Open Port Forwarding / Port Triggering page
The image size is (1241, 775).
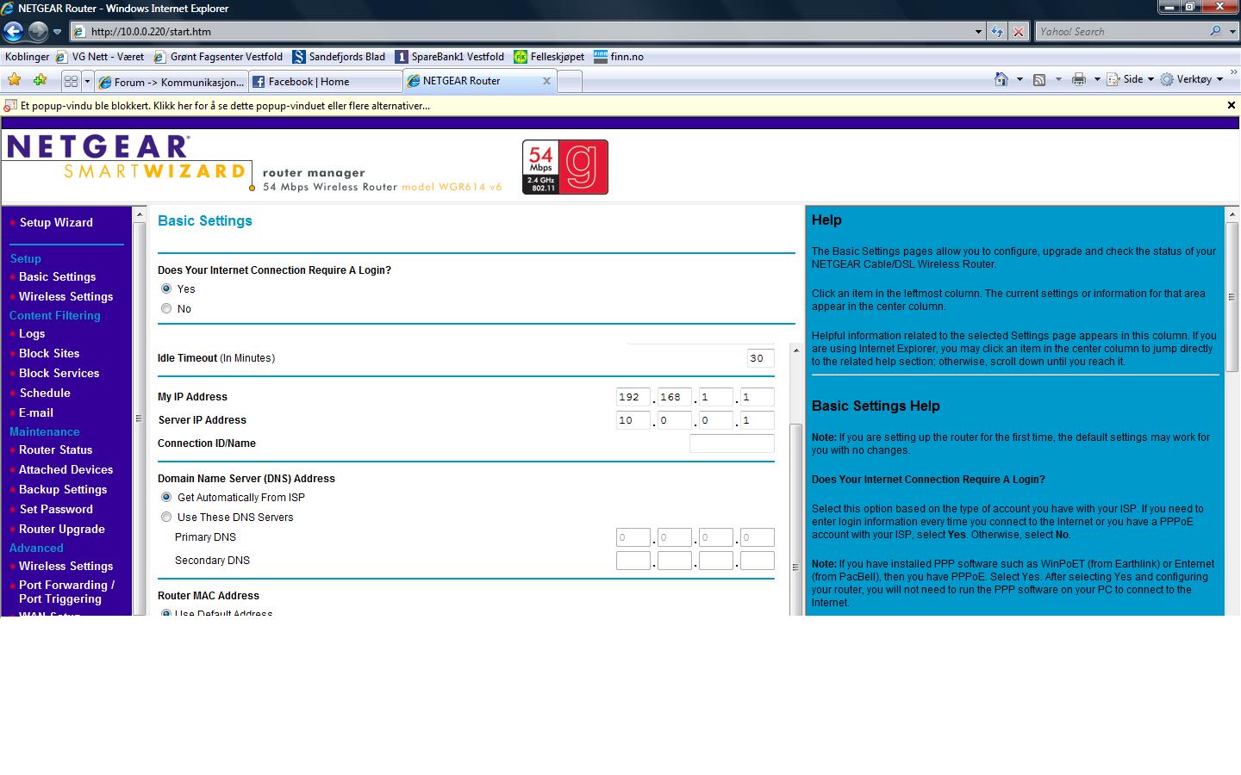tap(66, 592)
